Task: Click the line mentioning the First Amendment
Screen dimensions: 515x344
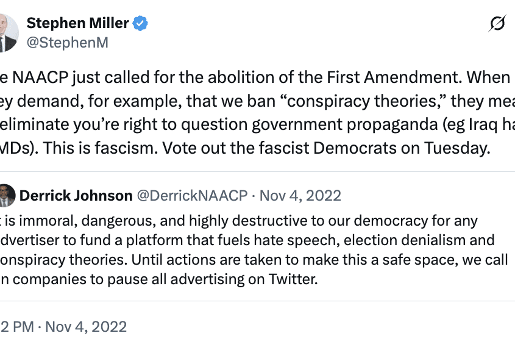Action: coord(244,77)
